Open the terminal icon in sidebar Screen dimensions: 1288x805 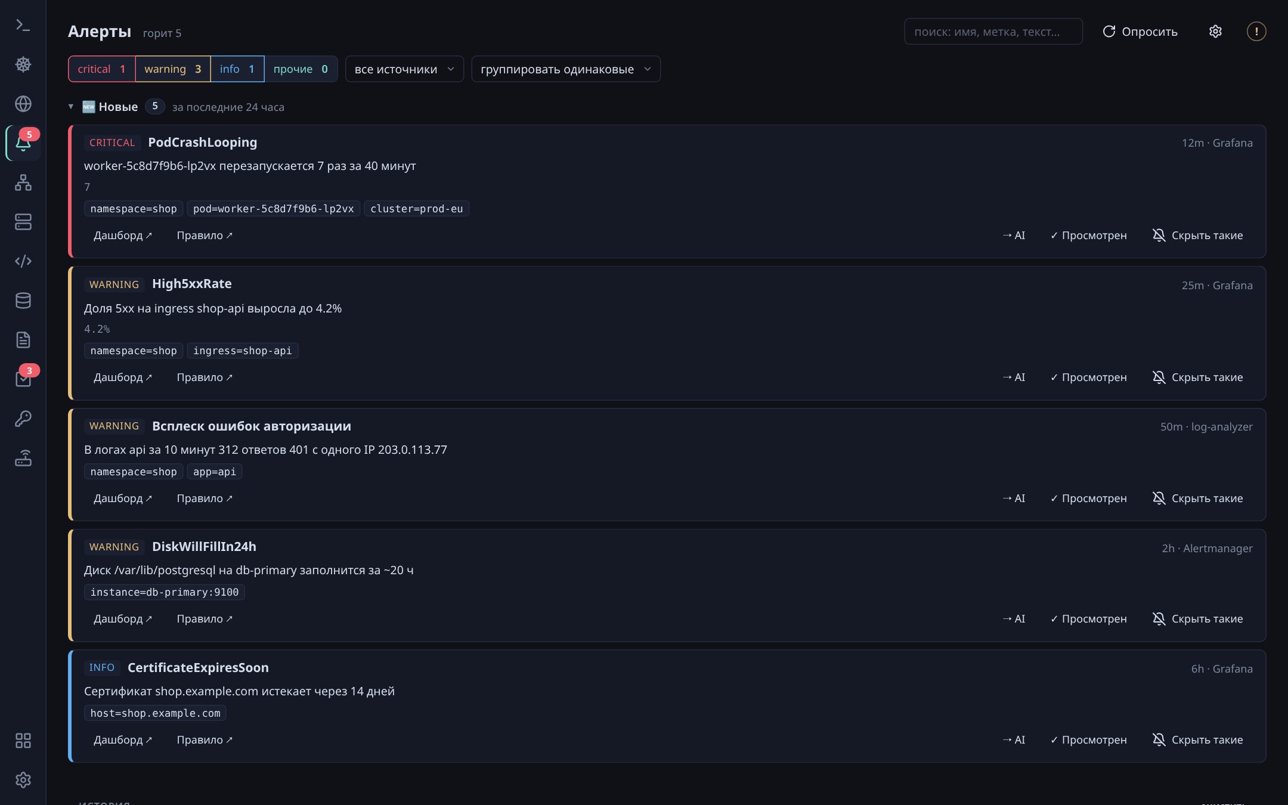coord(23,25)
